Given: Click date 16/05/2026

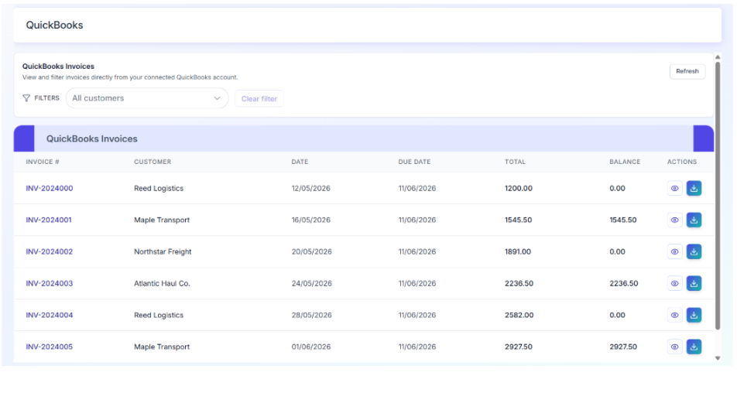Looking at the screenshot, I should (x=310, y=220).
